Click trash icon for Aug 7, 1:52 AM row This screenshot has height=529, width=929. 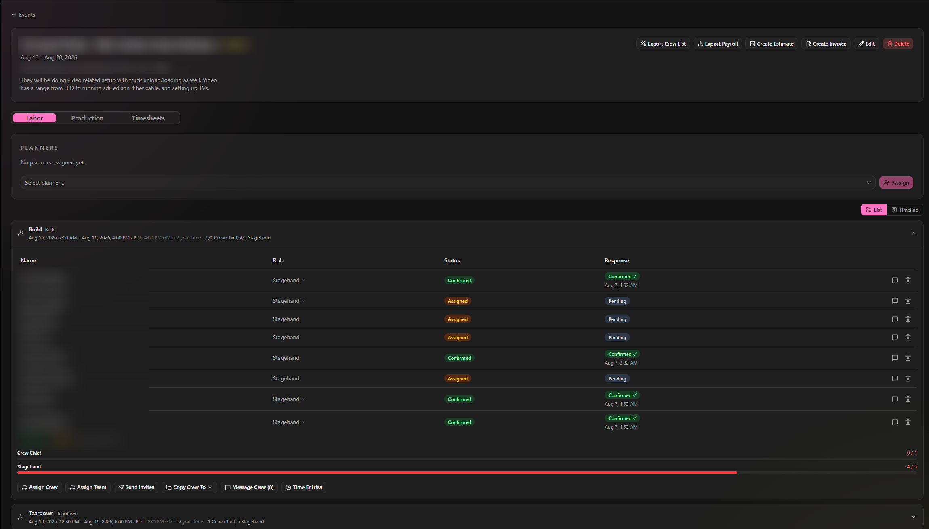click(908, 280)
